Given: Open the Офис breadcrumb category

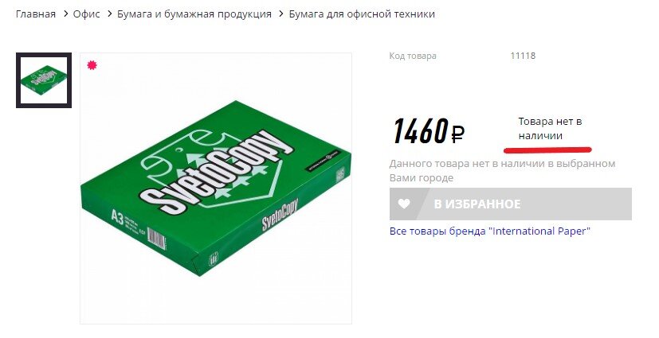Looking at the screenshot, I should [x=86, y=14].
